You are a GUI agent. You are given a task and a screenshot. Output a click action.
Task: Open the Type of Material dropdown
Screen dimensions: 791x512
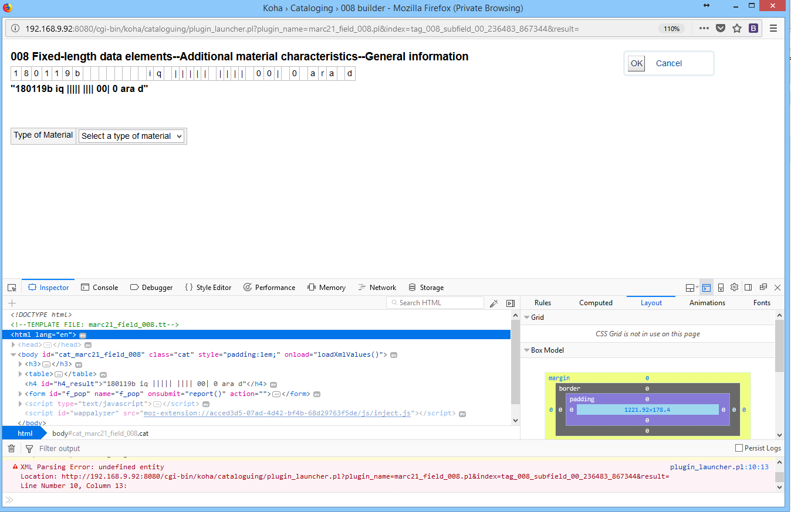pos(131,136)
